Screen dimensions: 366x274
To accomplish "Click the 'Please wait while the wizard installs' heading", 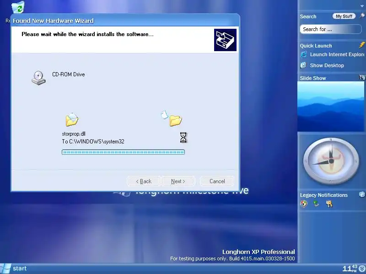I will (x=87, y=34).
